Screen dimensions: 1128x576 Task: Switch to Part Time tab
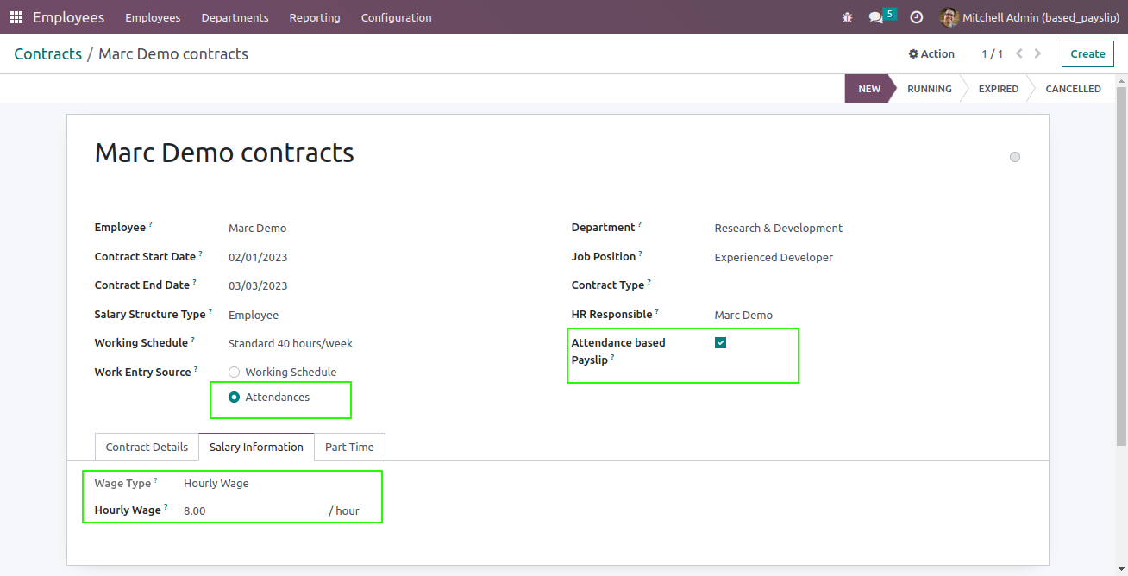(349, 447)
